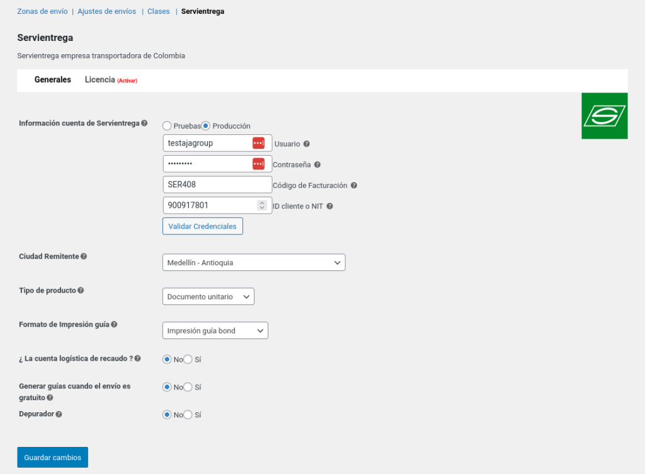Click help icon next to Formato de Impresión guía
The width and height of the screenshot is (645, 474).
pos(114,324)
